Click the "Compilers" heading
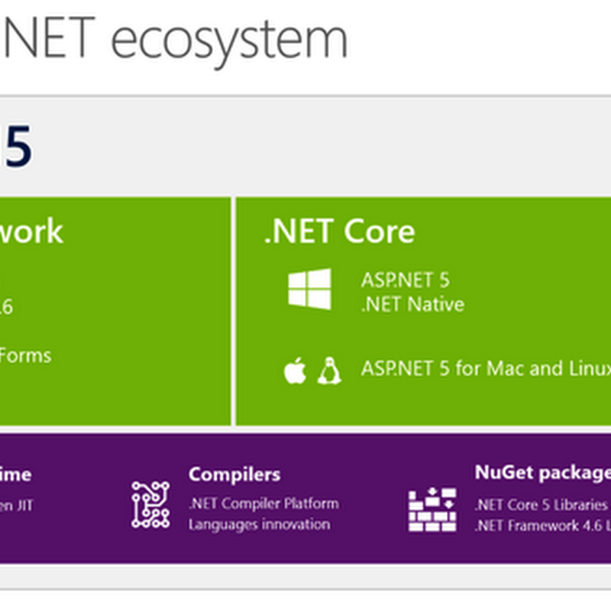 (234, 474)
